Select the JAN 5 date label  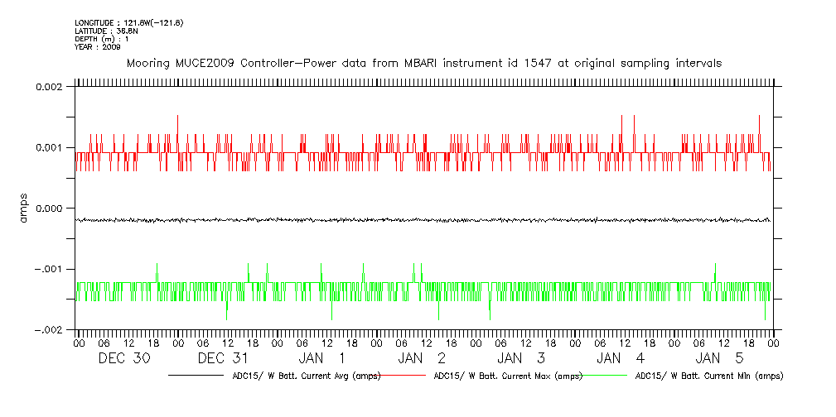pyautogui.click(x=721, y=358)
